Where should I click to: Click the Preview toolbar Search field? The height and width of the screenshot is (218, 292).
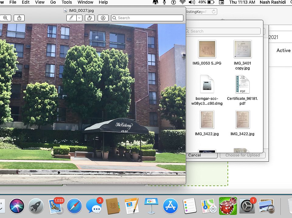(147, 18)
